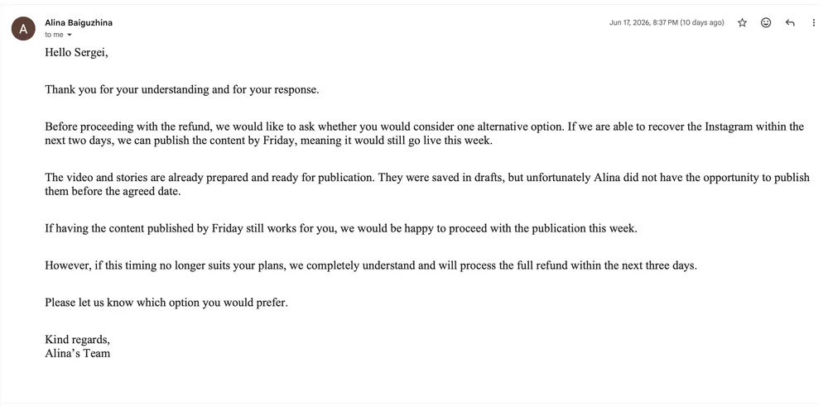Open the three-dot more options menu
The width and height of the screenshot is (828, 406).
tap(814, 22)
